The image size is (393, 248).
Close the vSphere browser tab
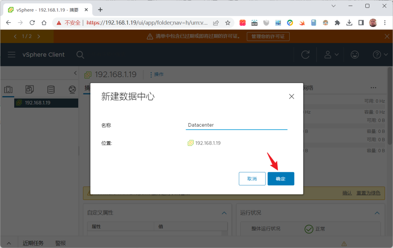(86, 10)
